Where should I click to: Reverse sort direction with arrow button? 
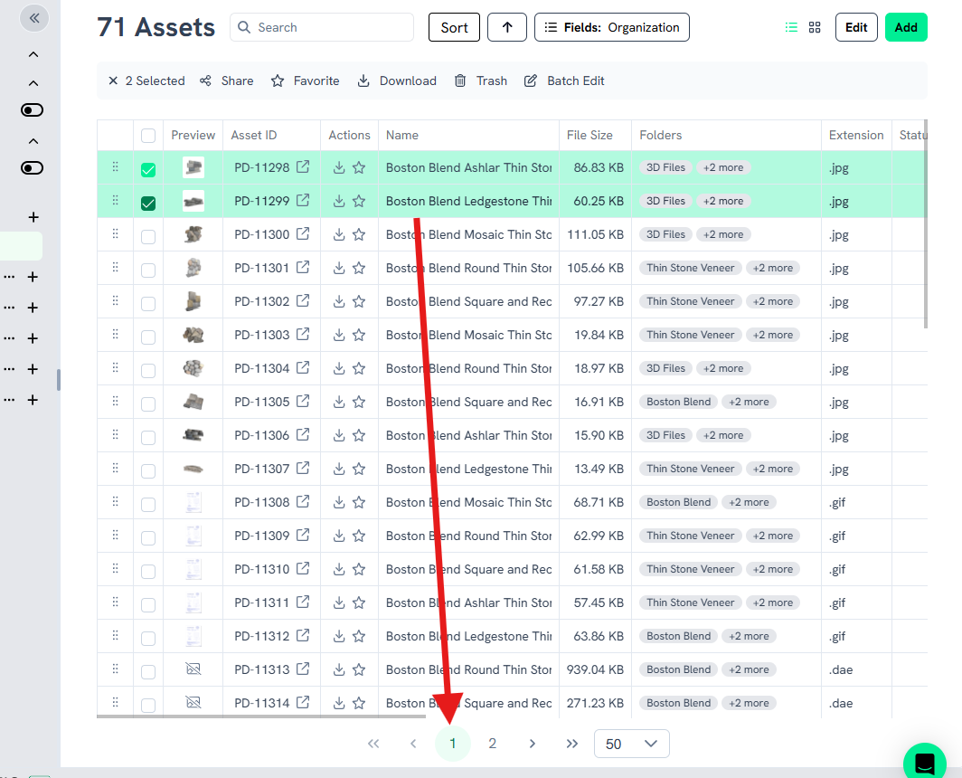507,27
